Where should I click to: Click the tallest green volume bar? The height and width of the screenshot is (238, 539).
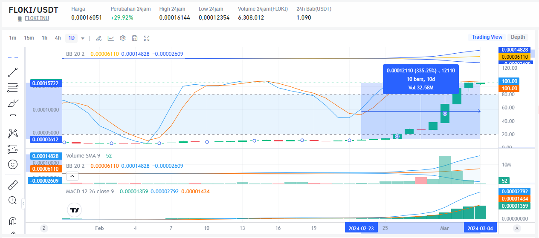[445, 170]
